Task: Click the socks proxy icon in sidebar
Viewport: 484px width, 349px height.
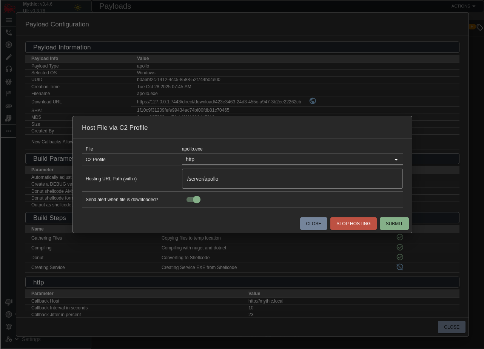Action: point(9,118)
